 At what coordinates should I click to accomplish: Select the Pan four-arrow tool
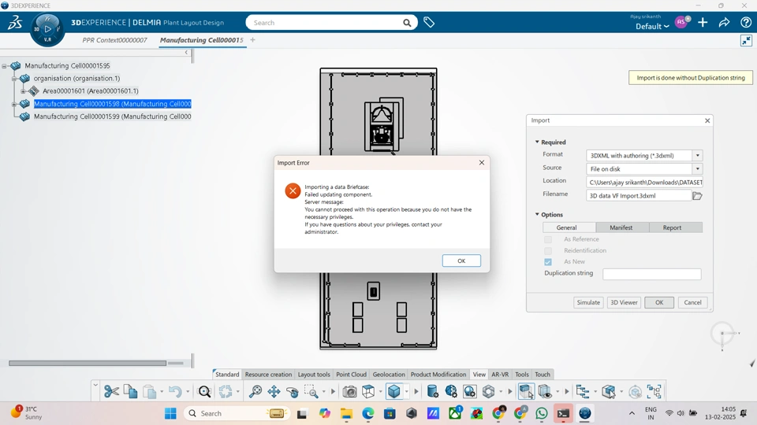pyautogui.click(x=274, y=391)
